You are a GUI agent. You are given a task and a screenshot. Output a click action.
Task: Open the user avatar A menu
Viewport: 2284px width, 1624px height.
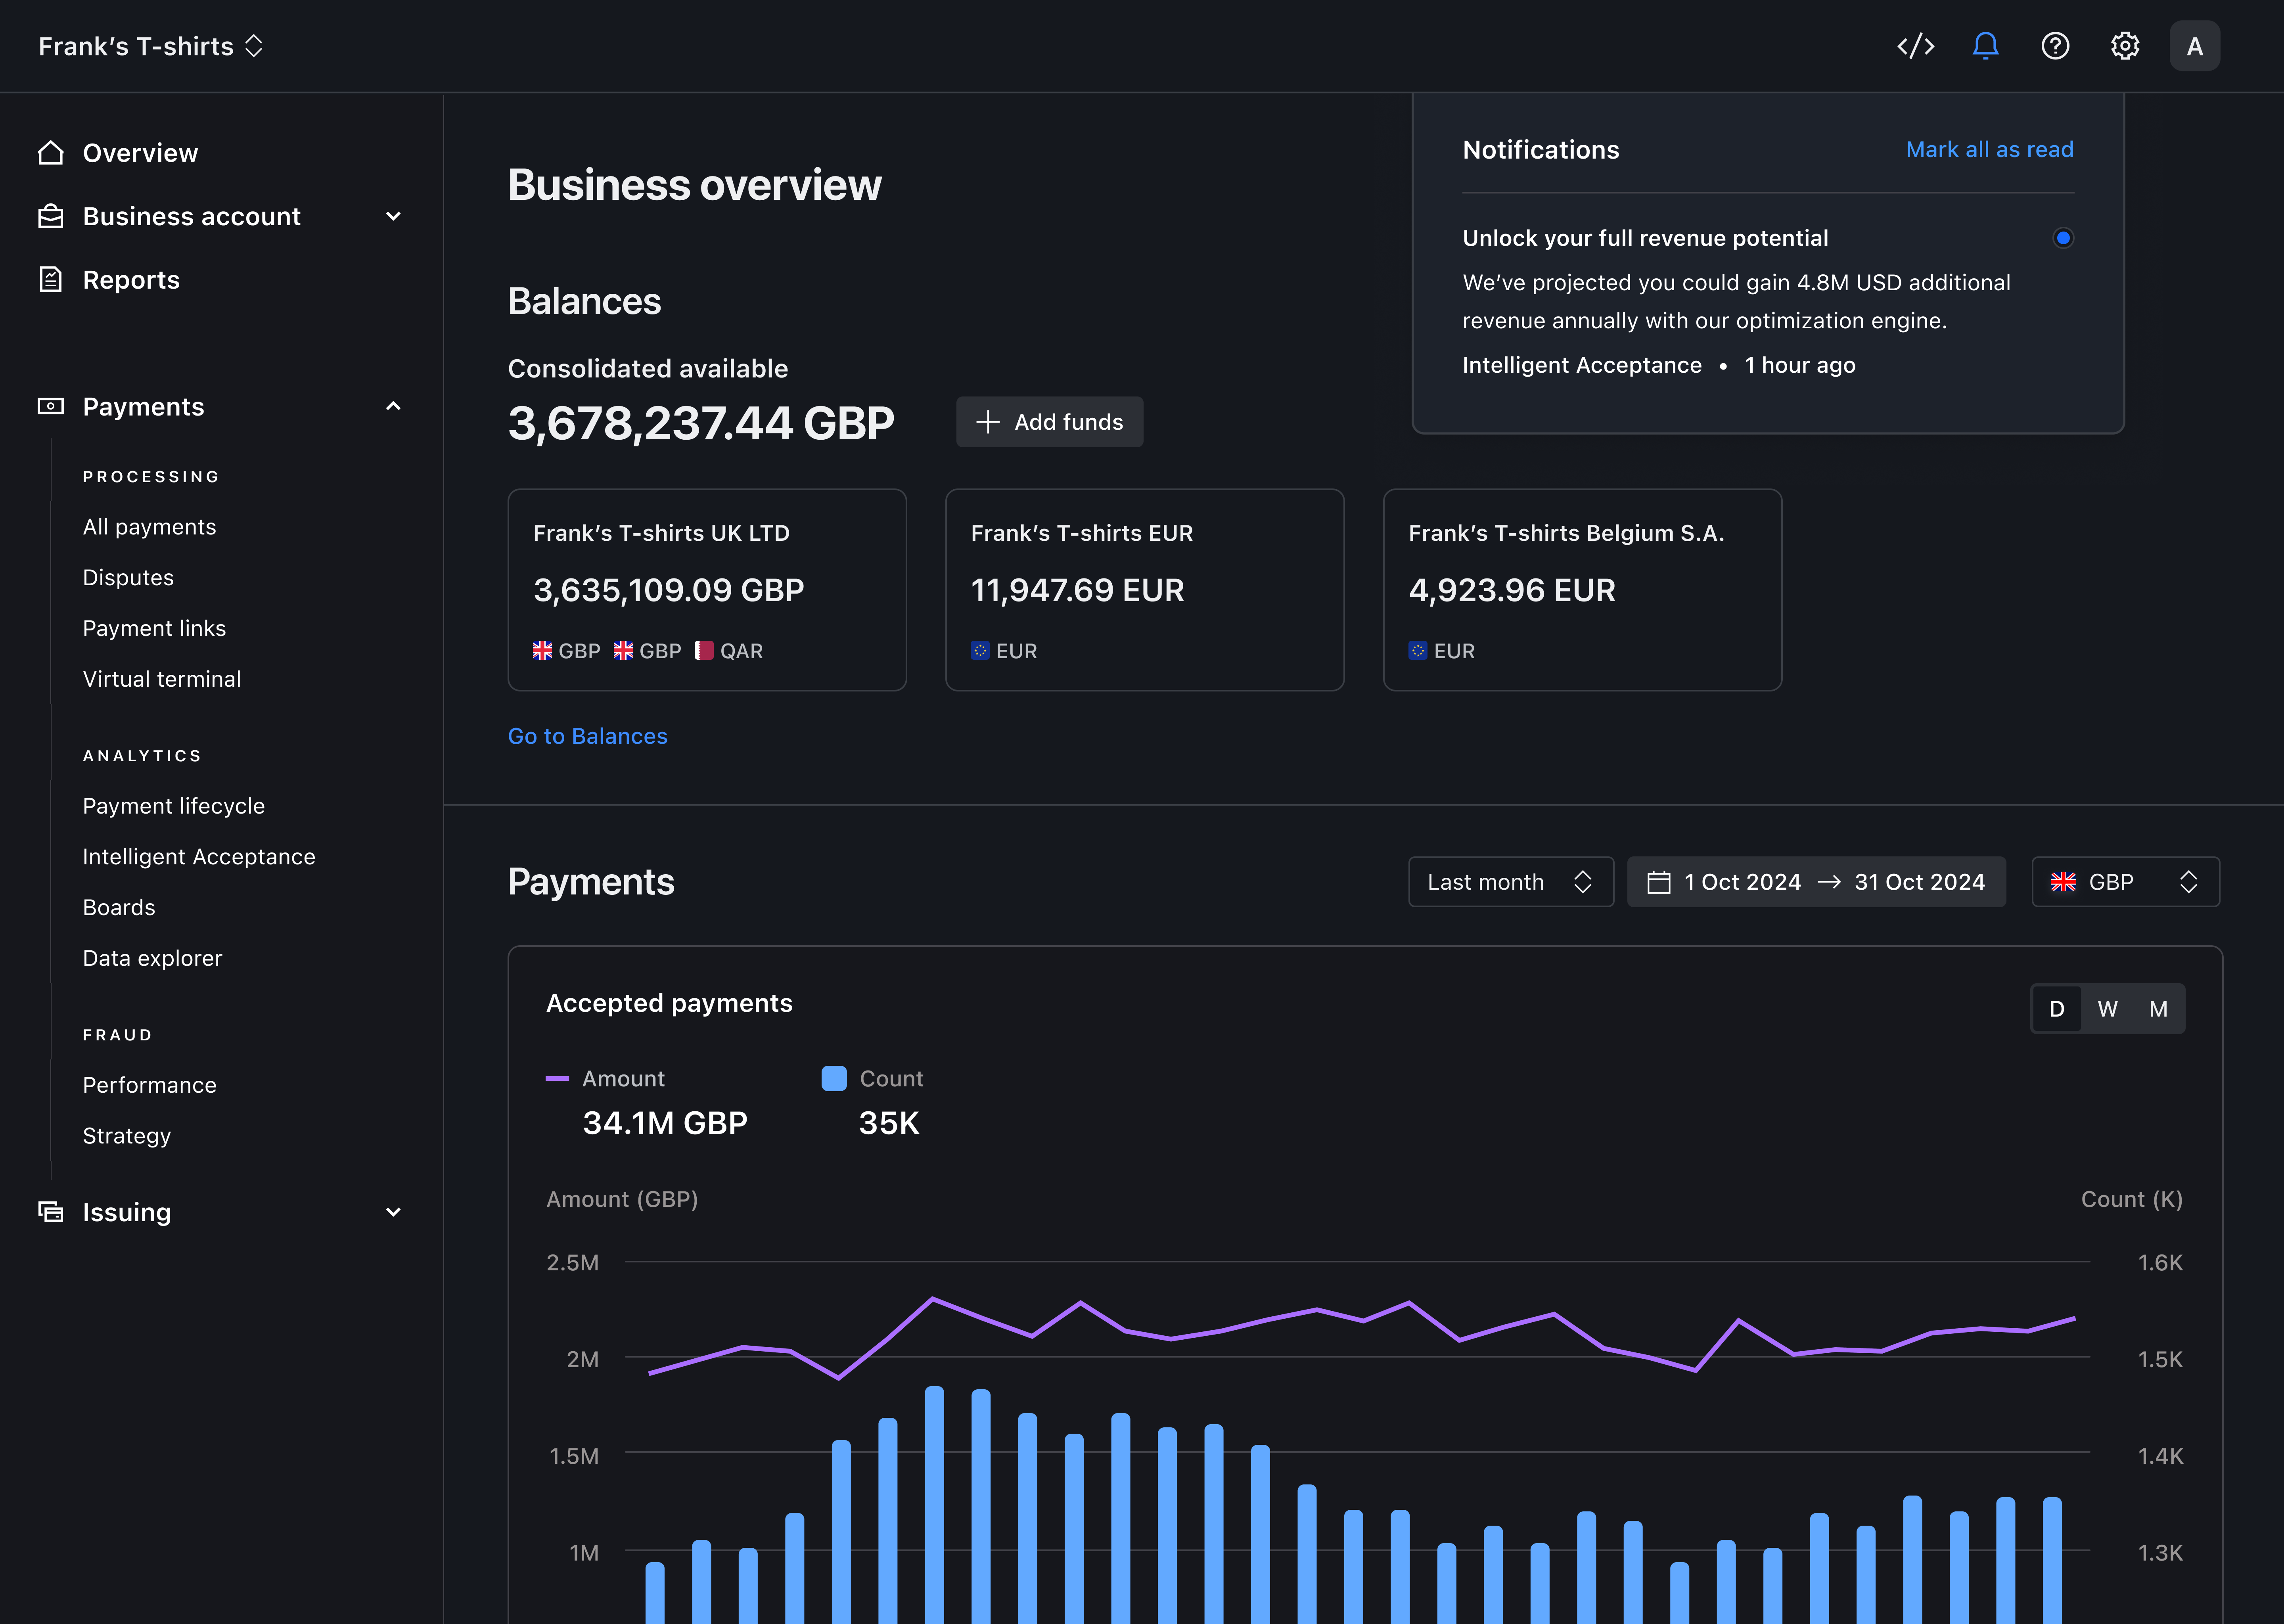pos(2195,46)
